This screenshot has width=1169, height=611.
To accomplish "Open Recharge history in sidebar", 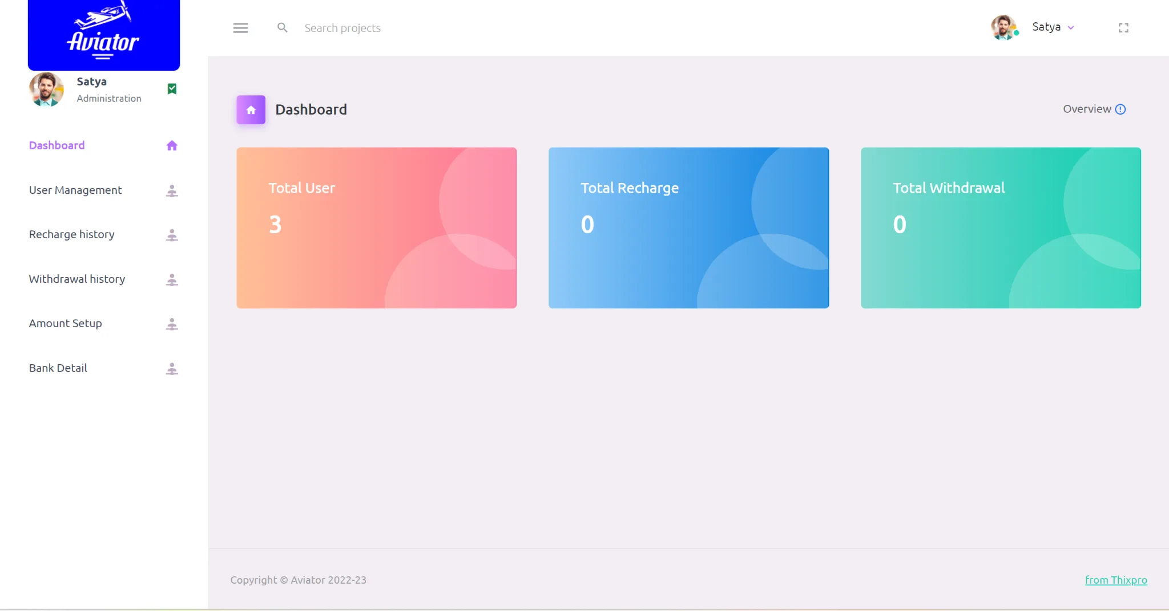I will (x=72, y=235).
